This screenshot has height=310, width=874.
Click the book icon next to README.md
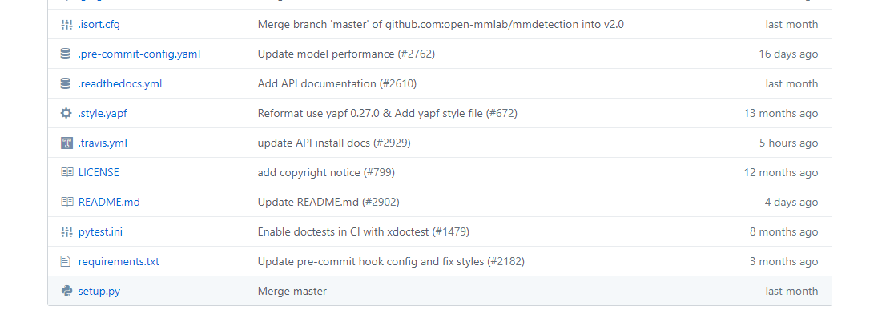click(66, 202)
